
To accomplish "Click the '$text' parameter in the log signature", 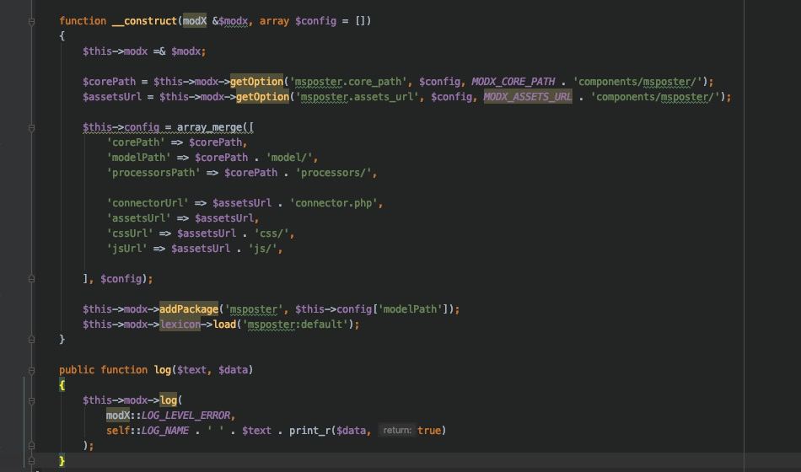I will click(x=191, y=370).
